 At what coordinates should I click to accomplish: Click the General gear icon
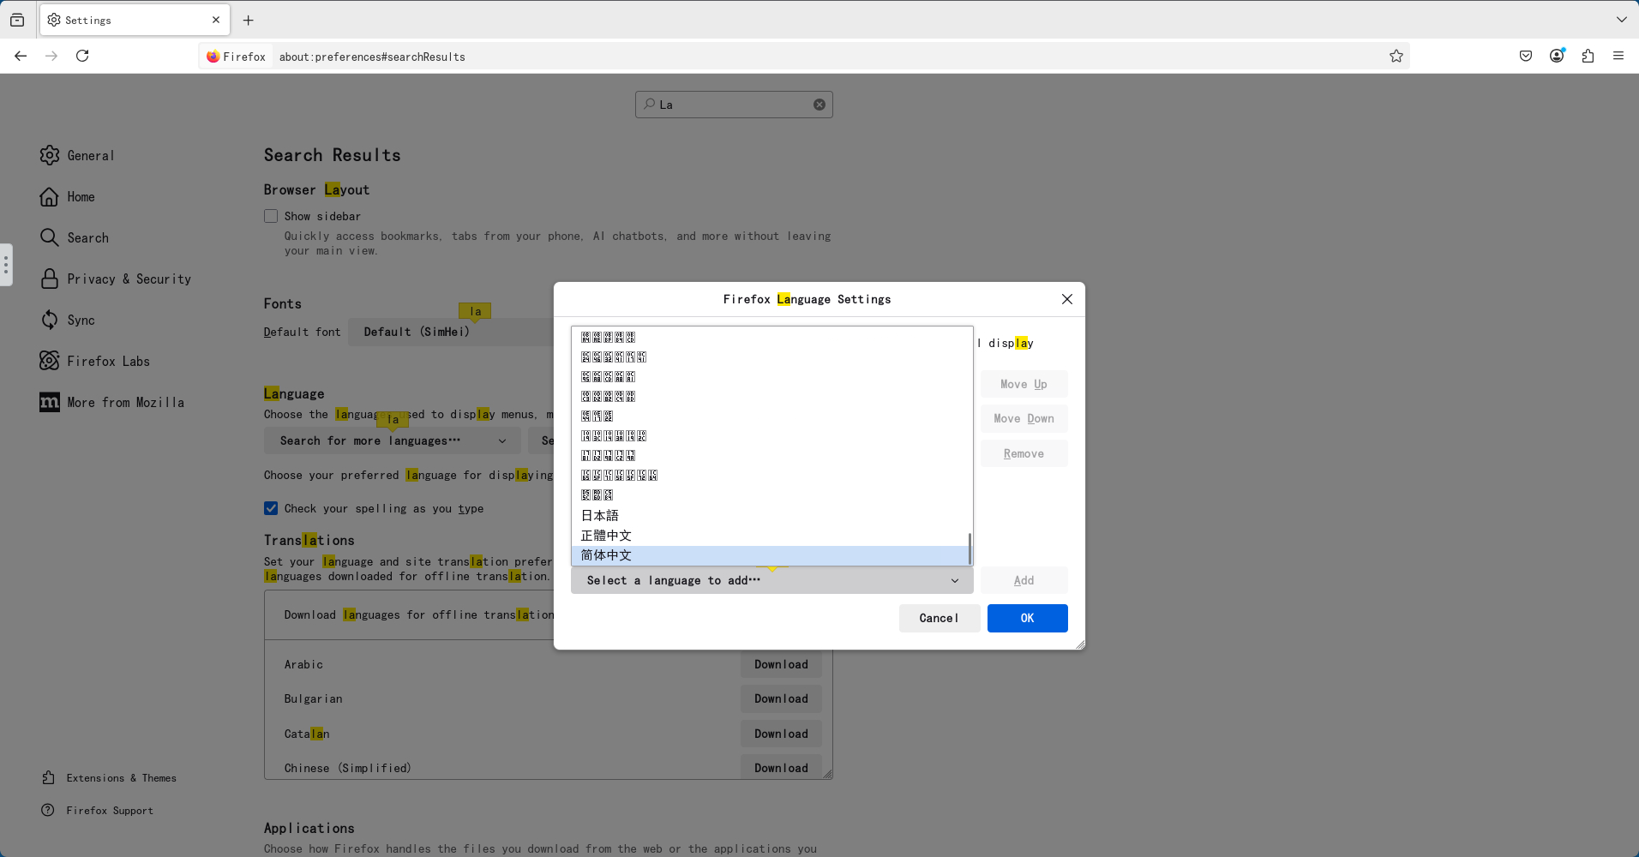click(50, 155)
